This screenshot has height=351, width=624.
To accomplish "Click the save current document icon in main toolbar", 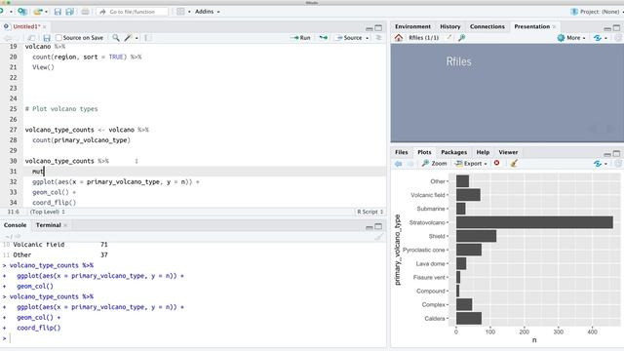I will click(58, 12).
